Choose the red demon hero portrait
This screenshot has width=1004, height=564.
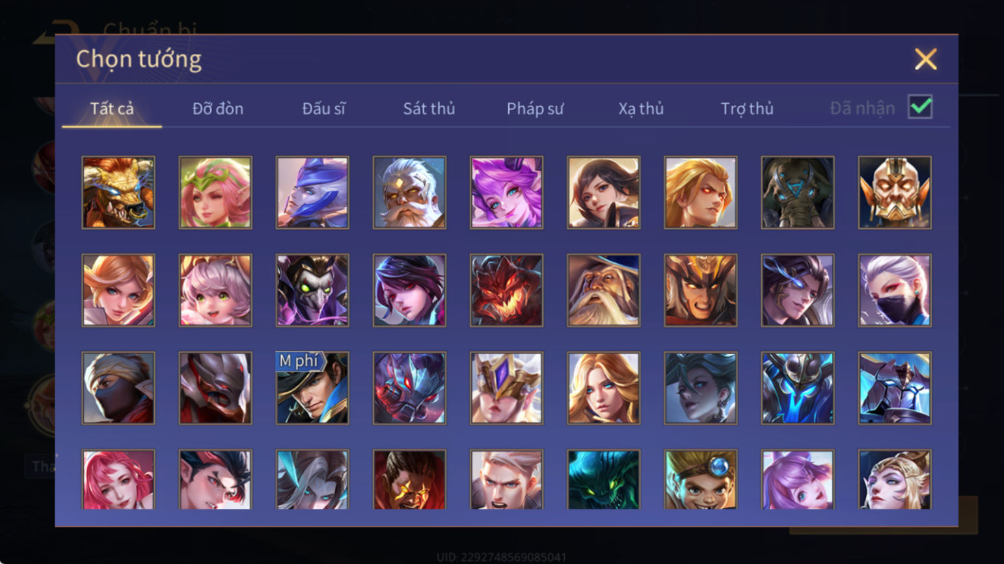pyautogui.click(x=506, y=290)
